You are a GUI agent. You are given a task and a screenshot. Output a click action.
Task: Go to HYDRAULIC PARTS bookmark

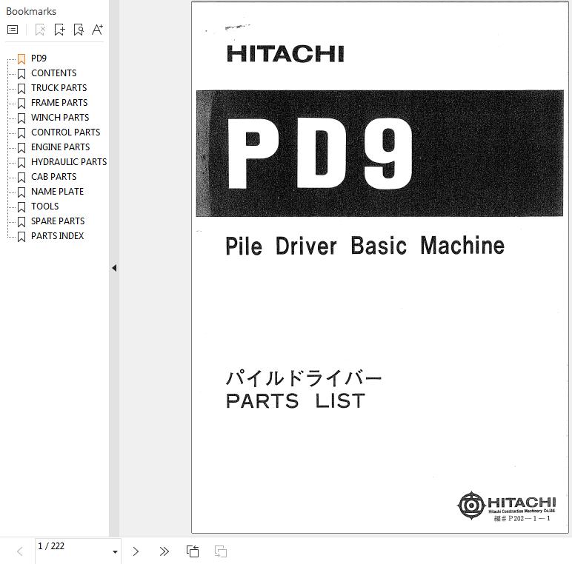(x=69, y=162)
